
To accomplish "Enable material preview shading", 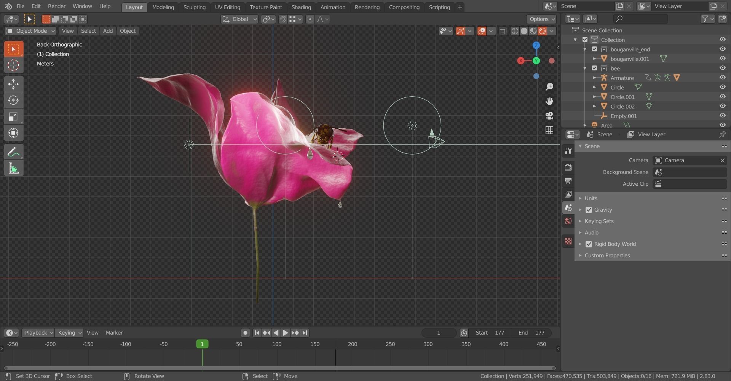I will 533,31.
